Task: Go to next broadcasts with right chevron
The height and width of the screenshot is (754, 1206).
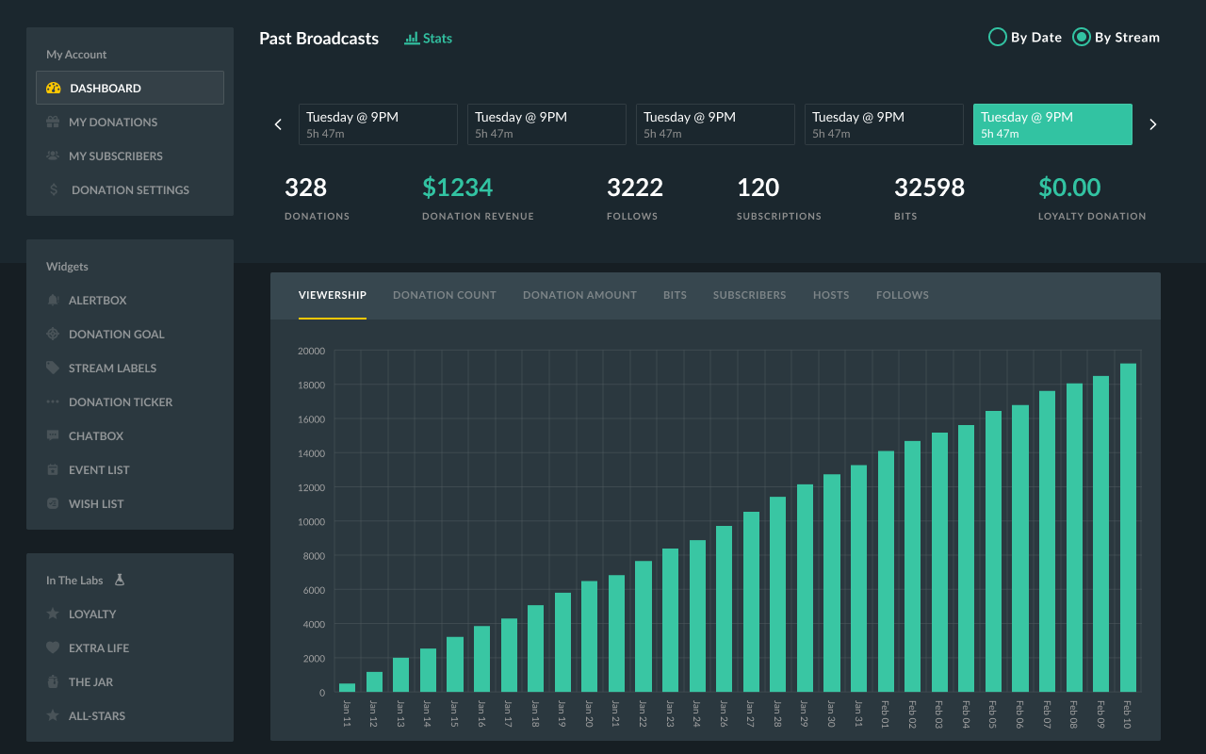Action: coord(1152,124)
